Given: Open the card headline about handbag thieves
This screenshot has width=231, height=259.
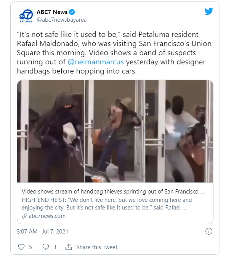Looking at the screenshot, I should [x=113, y=192].
